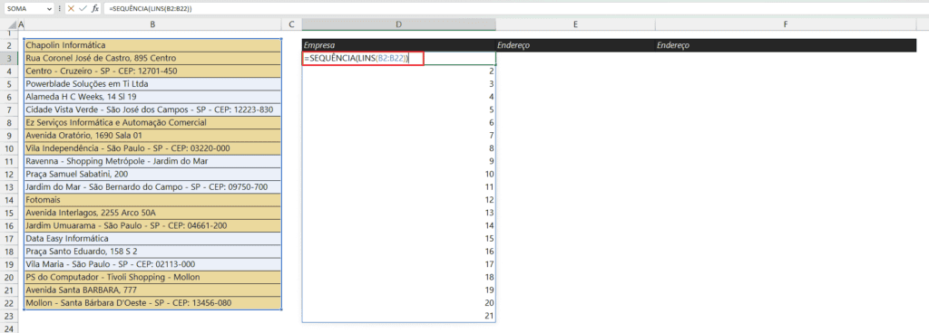929x333 pixels.
Task: Select cell Centro - Cruzeiro - SP
Action: (x=152, y=71)
